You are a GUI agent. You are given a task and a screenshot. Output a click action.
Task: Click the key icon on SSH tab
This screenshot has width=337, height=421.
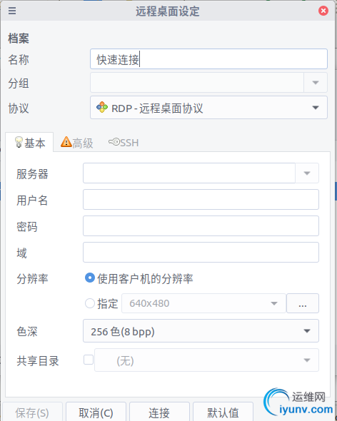tap(114, 142)
